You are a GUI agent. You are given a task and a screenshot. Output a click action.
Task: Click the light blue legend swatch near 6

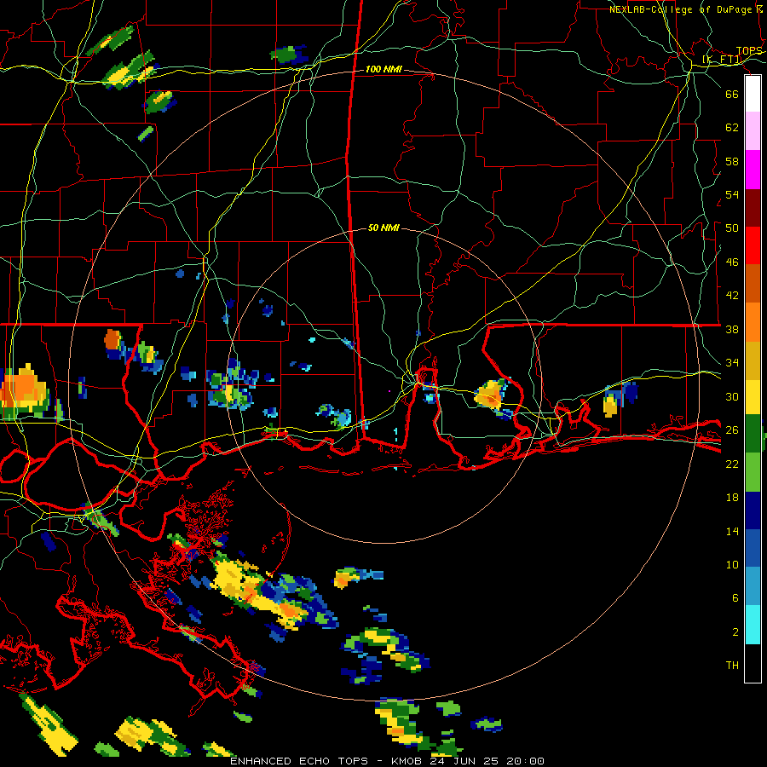pyautogui.click(x=753, y=585)
